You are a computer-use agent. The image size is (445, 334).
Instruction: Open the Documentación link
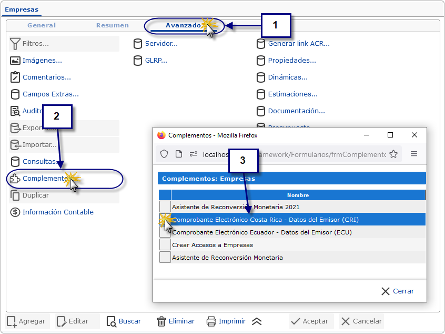coord(296,111)
